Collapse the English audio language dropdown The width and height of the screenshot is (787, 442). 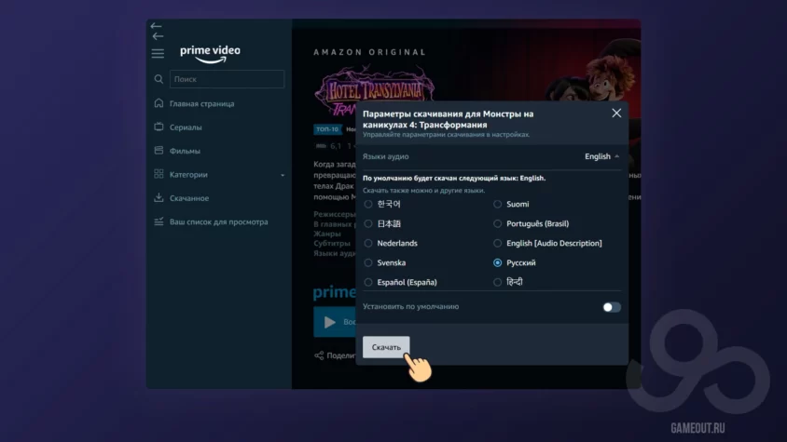click(601, 156)
